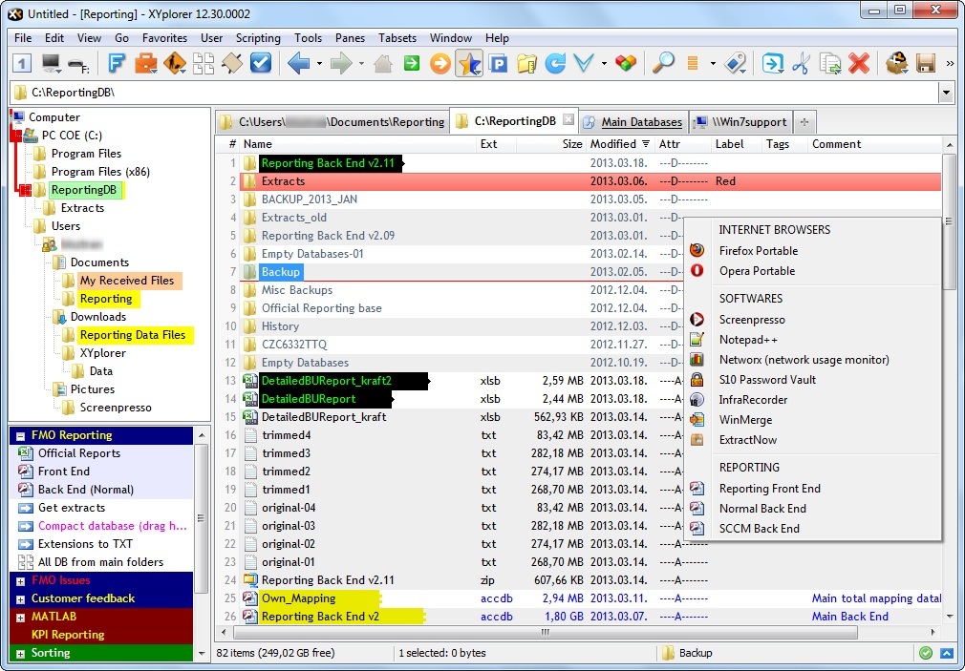Click the Get extracts catalog item

[x=71, y=508]
